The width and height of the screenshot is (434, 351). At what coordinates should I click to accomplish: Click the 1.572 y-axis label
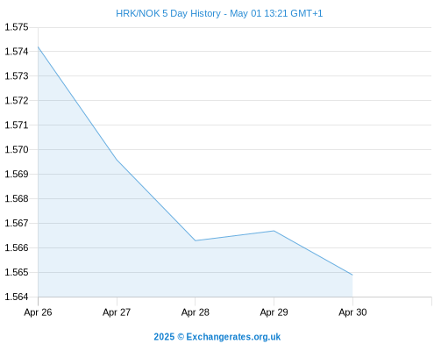17,101
